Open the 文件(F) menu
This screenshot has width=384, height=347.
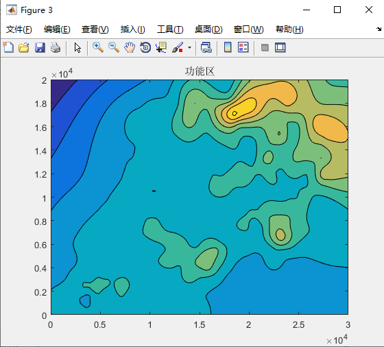pyautogui.click(x=19, y=29)
